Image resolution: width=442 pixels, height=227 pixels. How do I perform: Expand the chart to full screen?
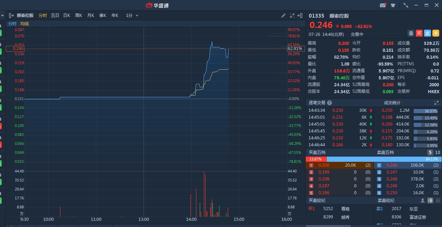pos(292,16)
